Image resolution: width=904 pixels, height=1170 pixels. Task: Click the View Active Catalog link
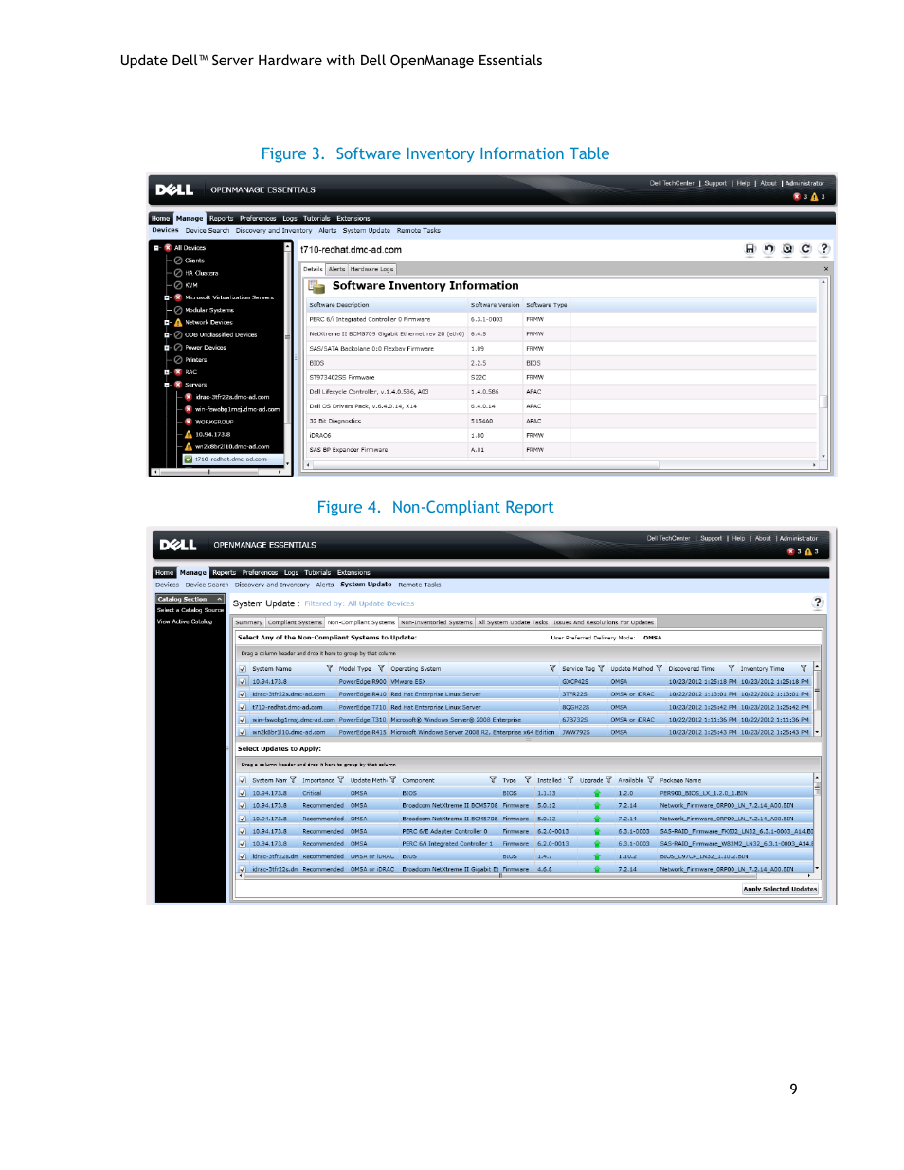pos(185,621)
